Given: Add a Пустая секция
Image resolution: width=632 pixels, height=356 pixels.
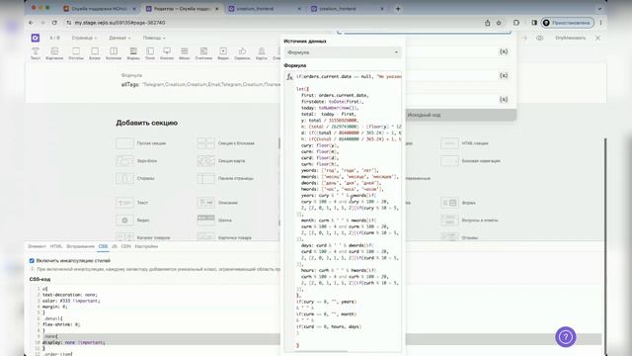Looking at the screenshot, I should 141,143.
